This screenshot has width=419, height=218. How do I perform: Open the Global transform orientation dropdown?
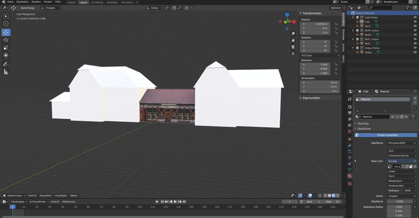(x=154, y=8)
